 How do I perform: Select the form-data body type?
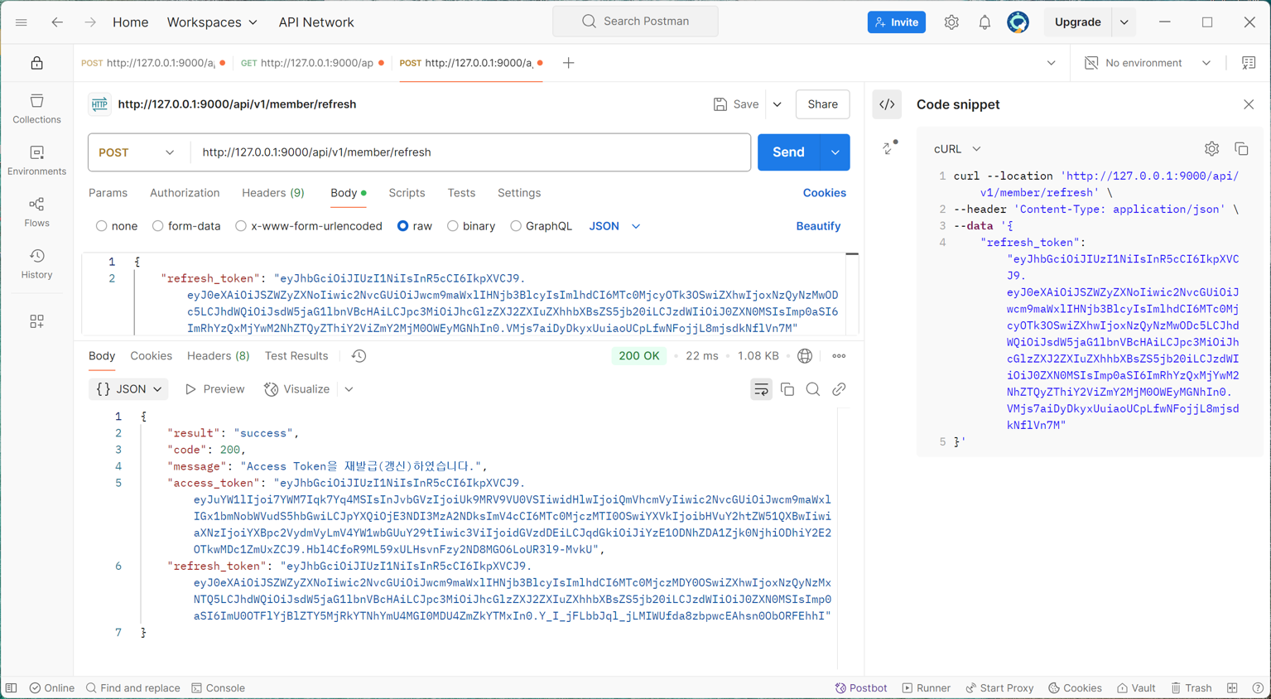point(157,226)
